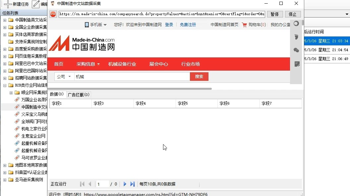This screenshot has height=196, width=350.
Task: Click the 免费注册 link
Action: [x=188, y=25]
